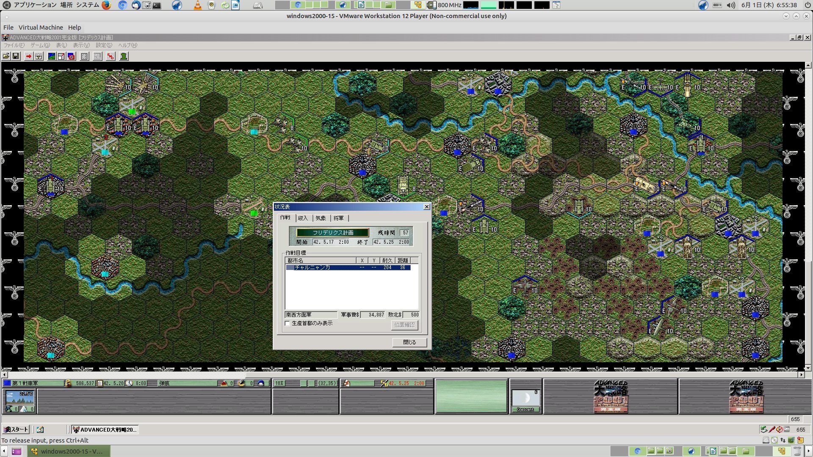Screen dimensions: 813x457
Task: Select the チャルニャンカ row
Action: coord(348,267)
